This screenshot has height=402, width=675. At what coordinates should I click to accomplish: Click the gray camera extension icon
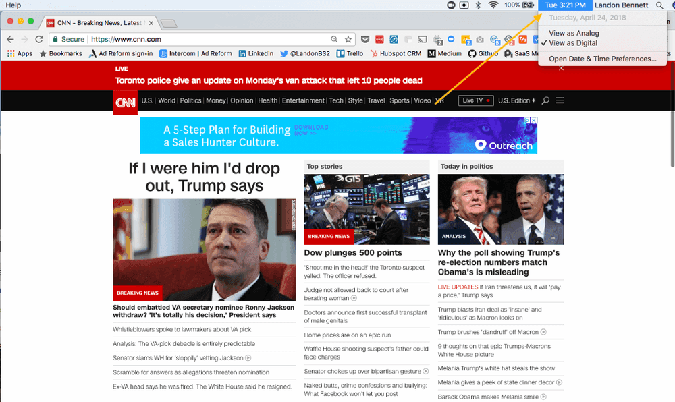coord(479,40)
